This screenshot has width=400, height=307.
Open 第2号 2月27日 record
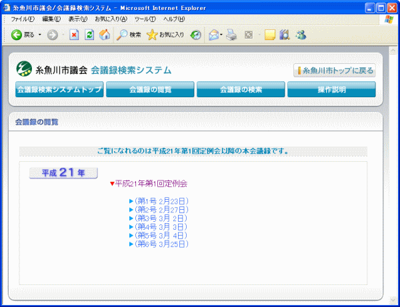pos(159,210)
